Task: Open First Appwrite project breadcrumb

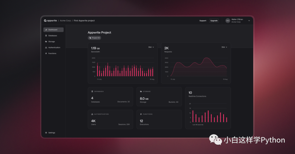Action: click(84, 21)
